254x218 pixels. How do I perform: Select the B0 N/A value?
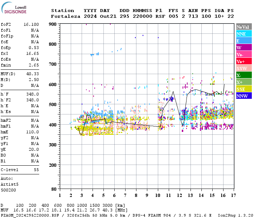[35, 155]
